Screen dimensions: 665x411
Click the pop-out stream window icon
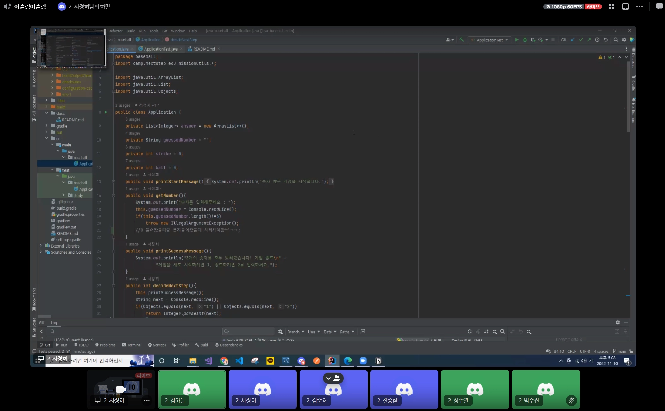point(625,7)
